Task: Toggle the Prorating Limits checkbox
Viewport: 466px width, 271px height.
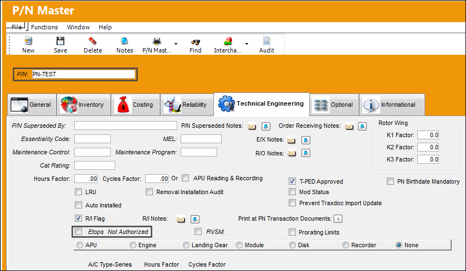Action: 293,232
